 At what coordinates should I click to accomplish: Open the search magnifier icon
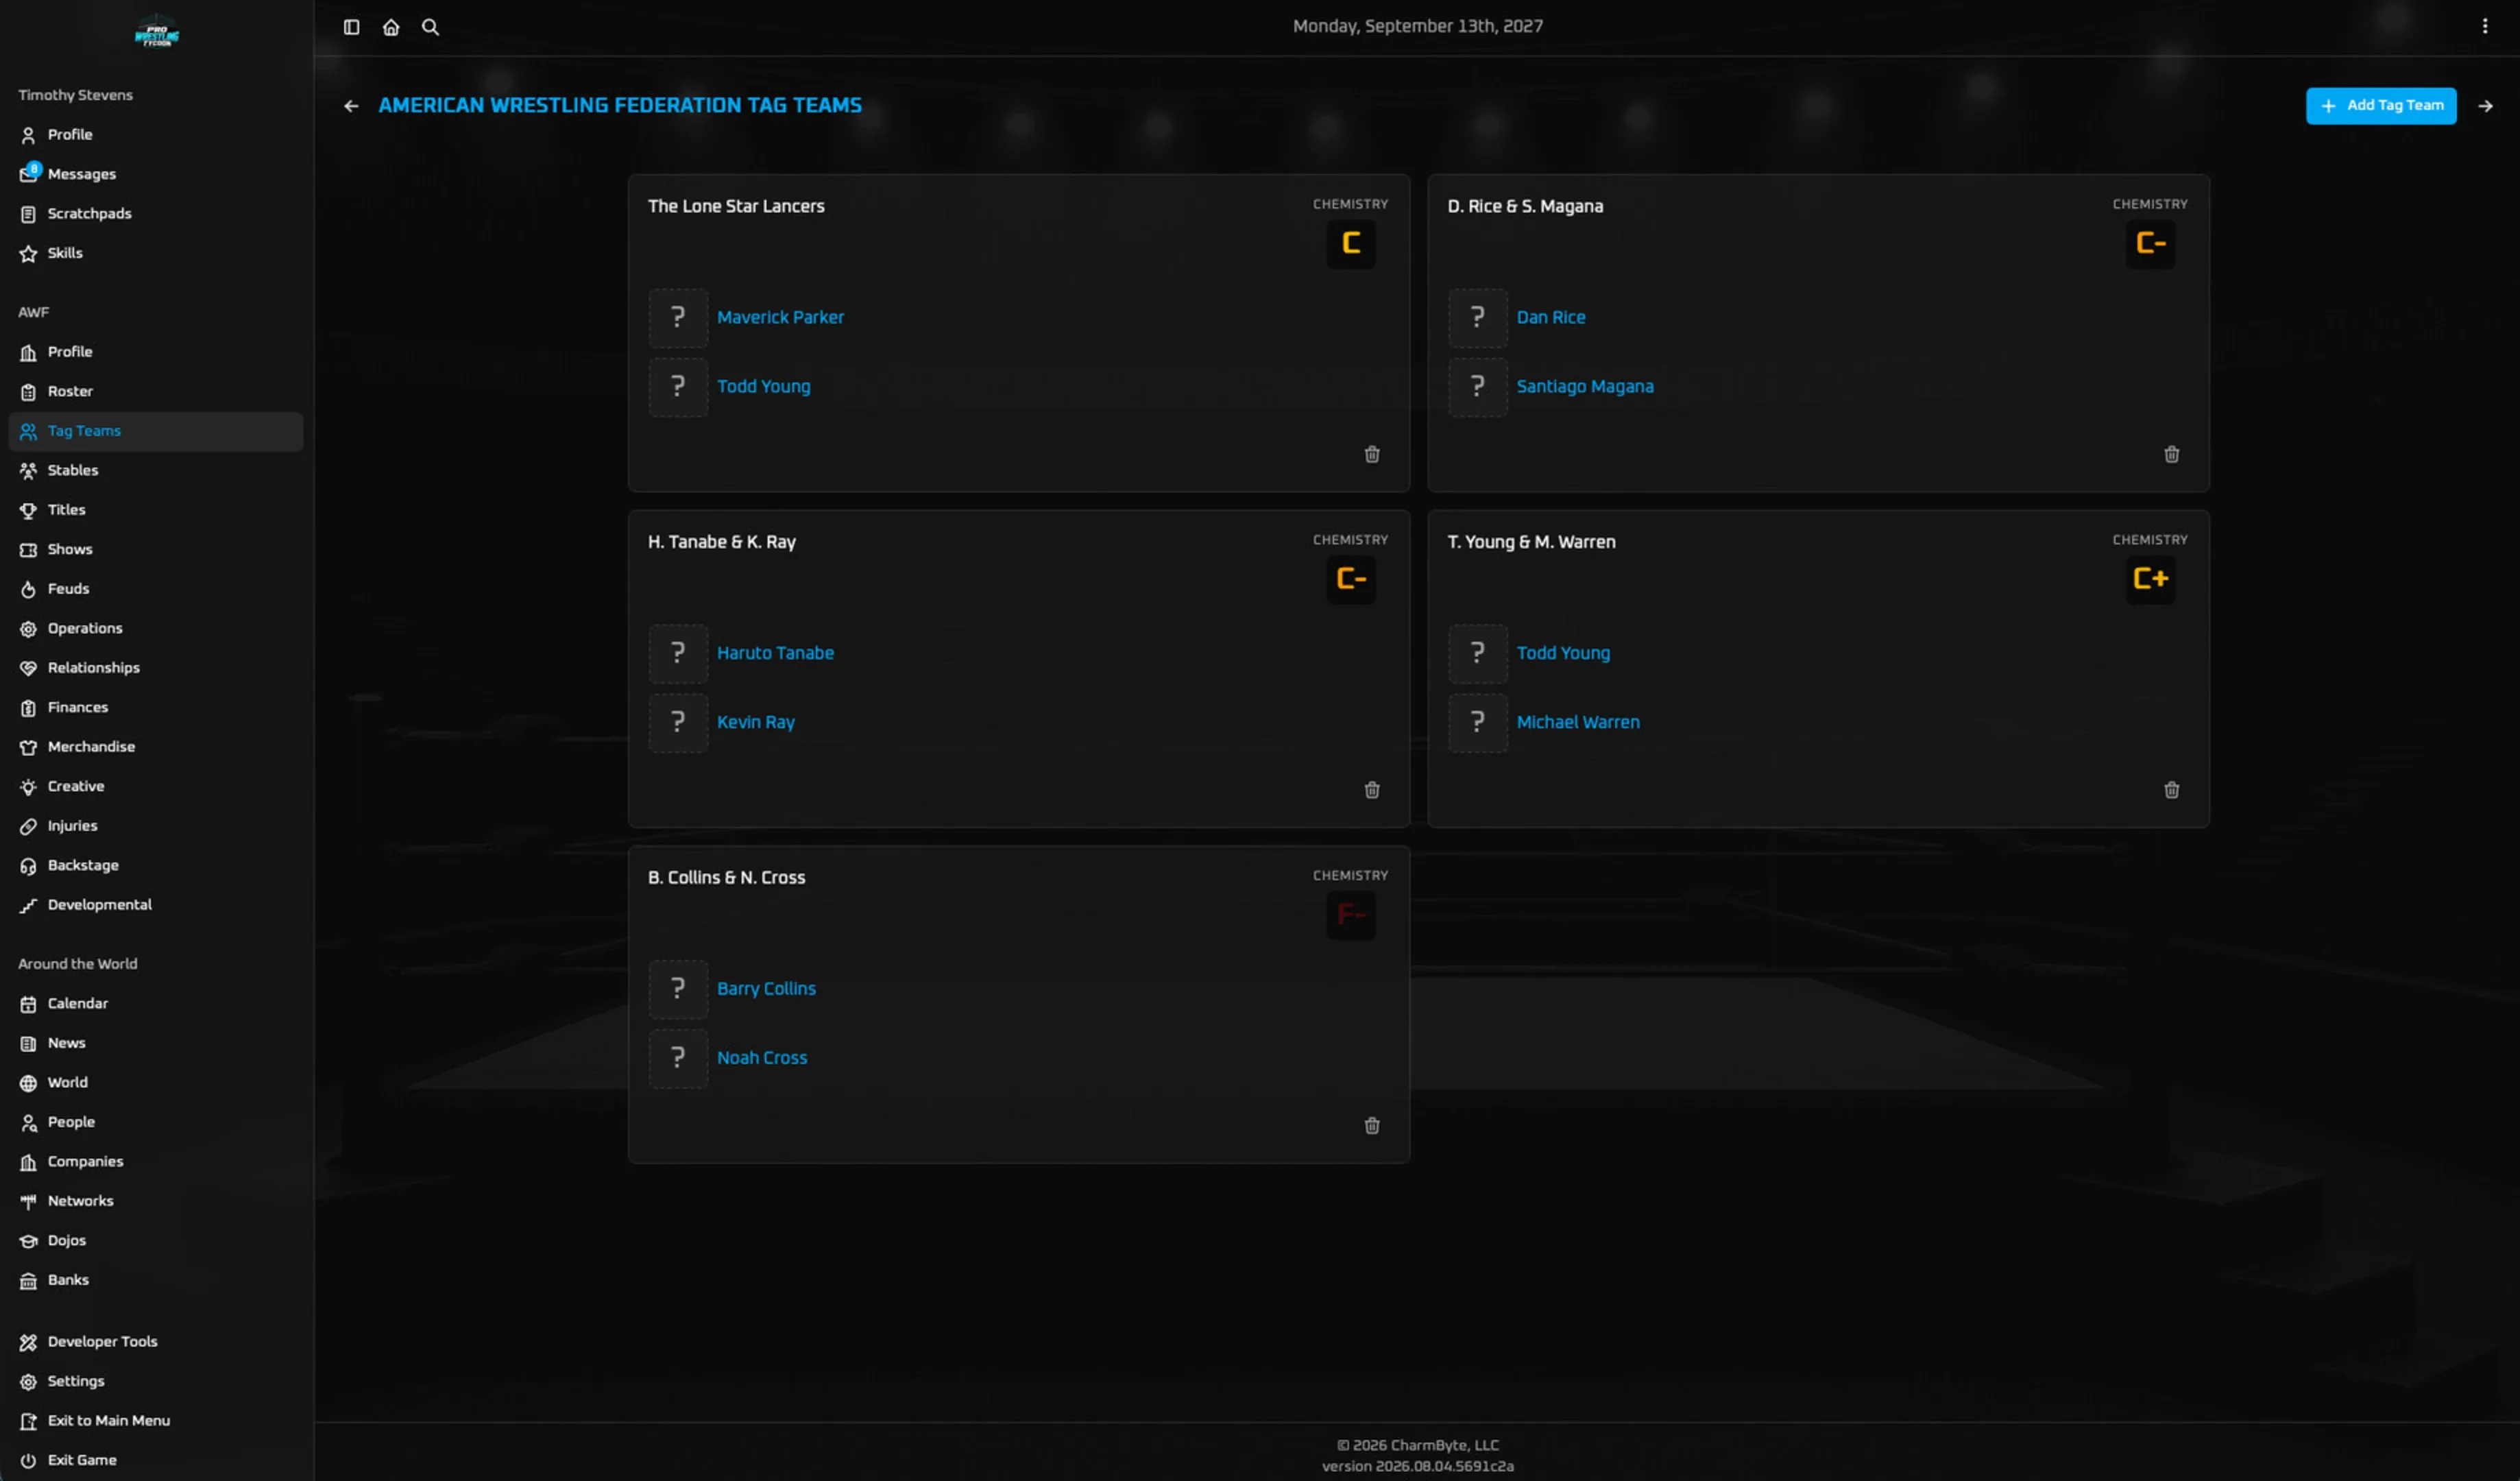[x=430, y=27]
